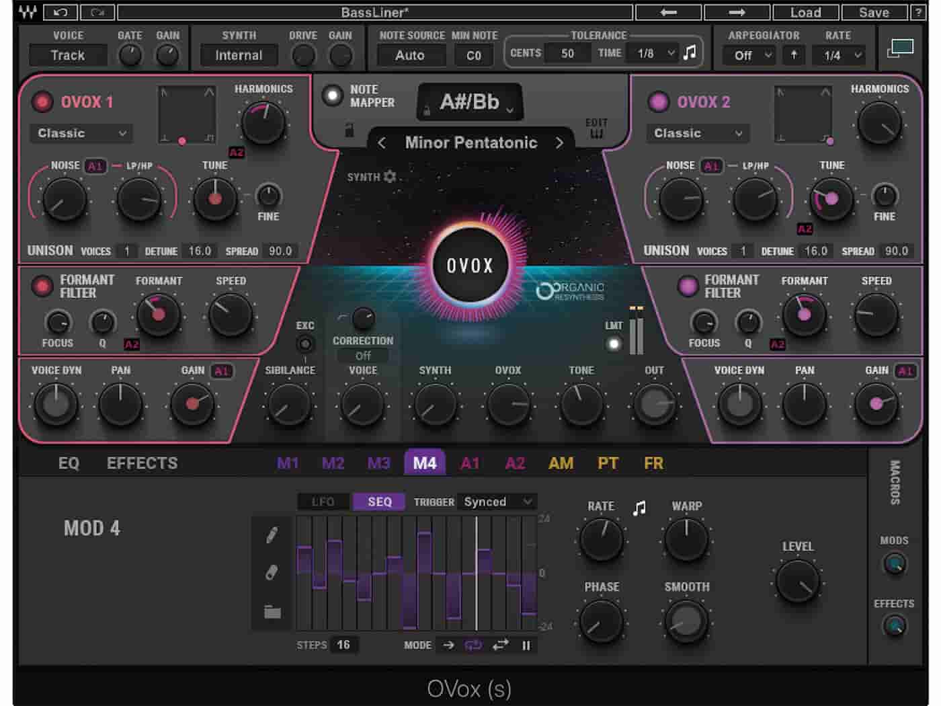
Task: Open the Trigger Synced dropdown
Action: click(x=497, y=502)
